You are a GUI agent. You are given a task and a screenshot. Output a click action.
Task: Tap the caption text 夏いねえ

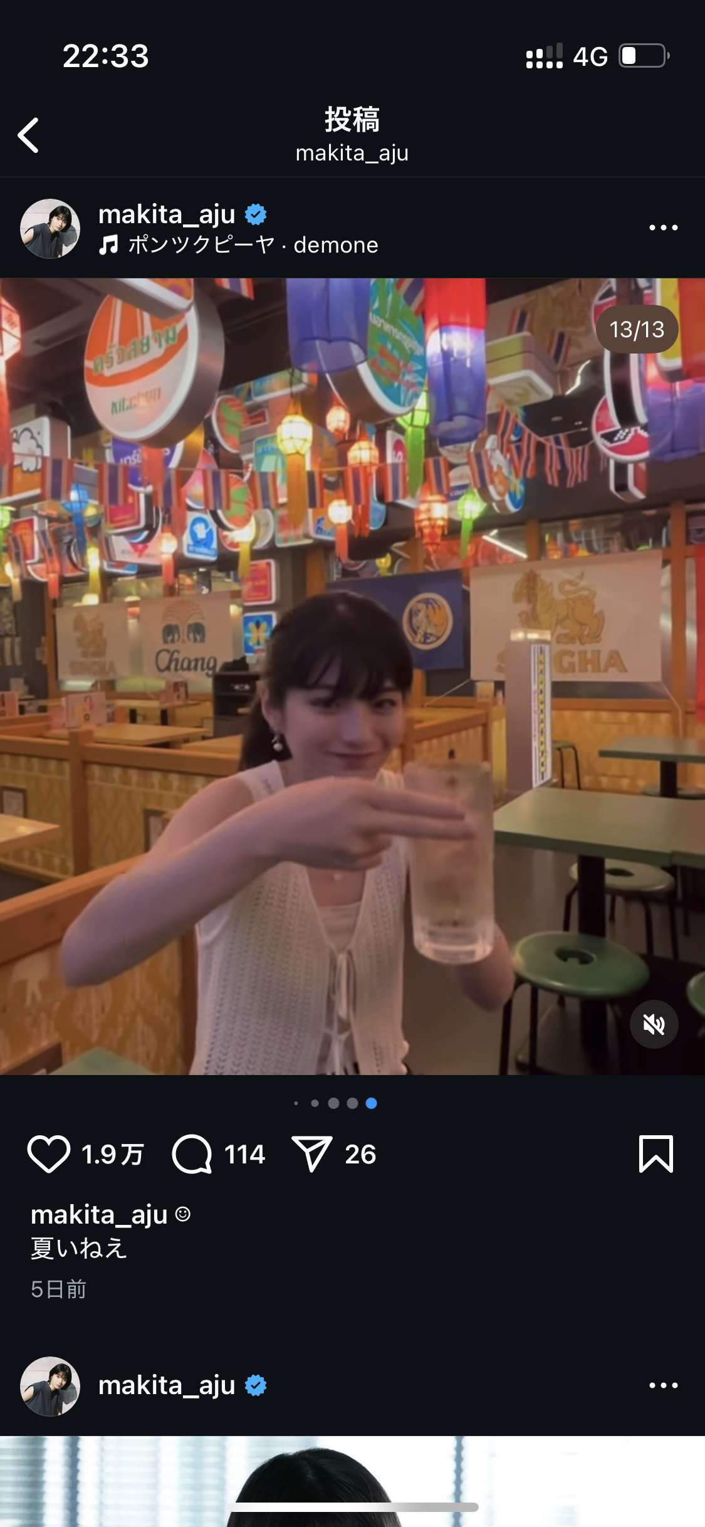coord(79,1248)
